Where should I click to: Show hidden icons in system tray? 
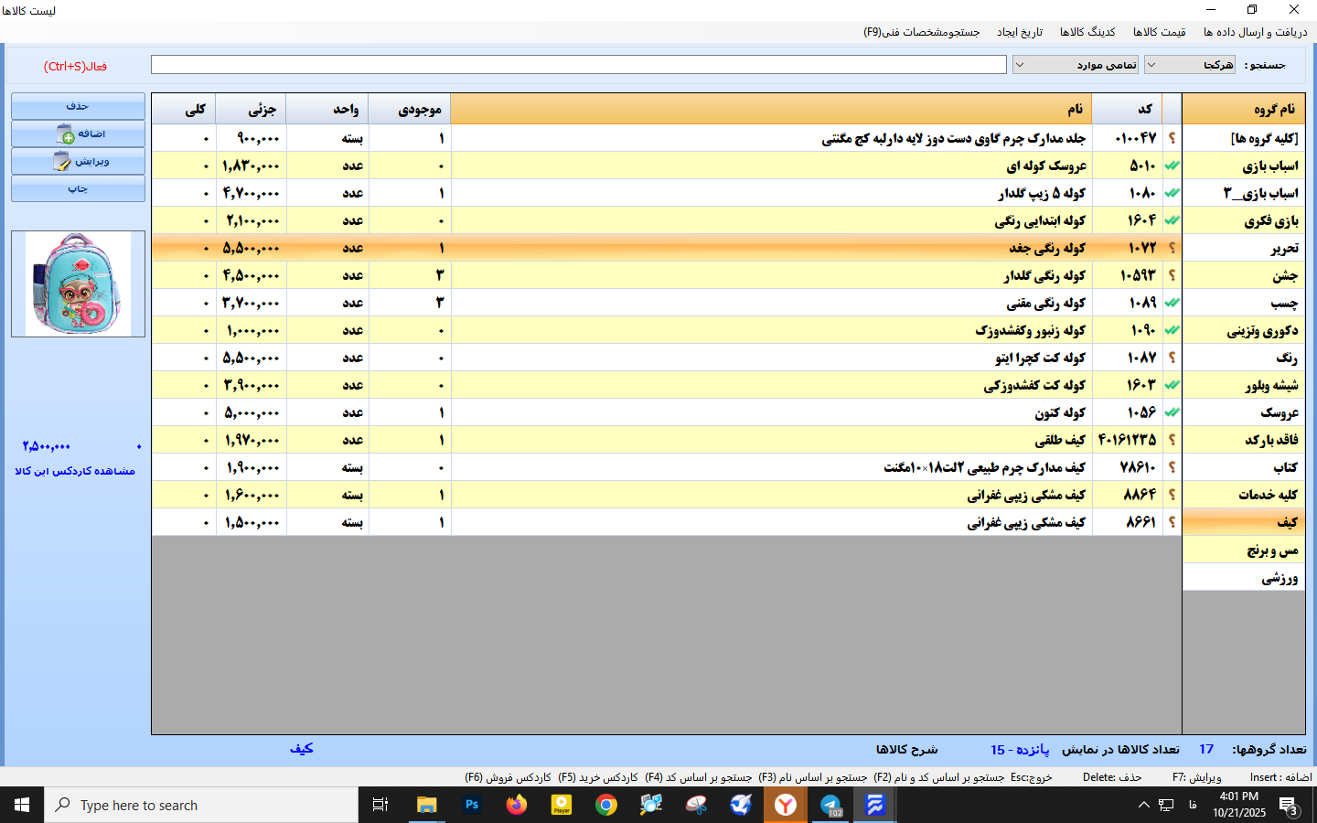tap(1143, 805)
